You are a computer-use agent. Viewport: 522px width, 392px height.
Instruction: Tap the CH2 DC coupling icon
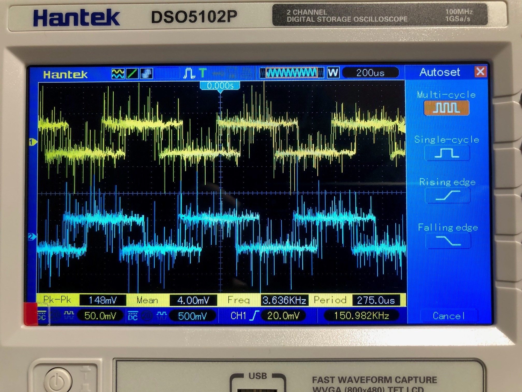[133, 316]
